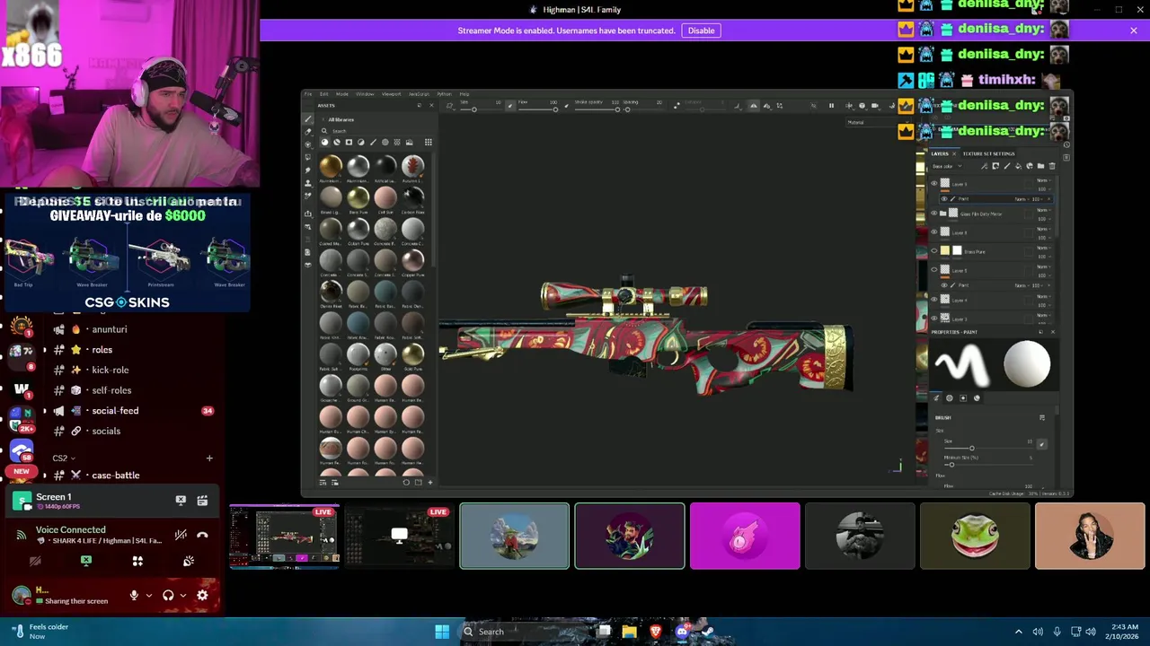Open the social-feed channel
Screen dimensions: 1150x646
point(115,410)
